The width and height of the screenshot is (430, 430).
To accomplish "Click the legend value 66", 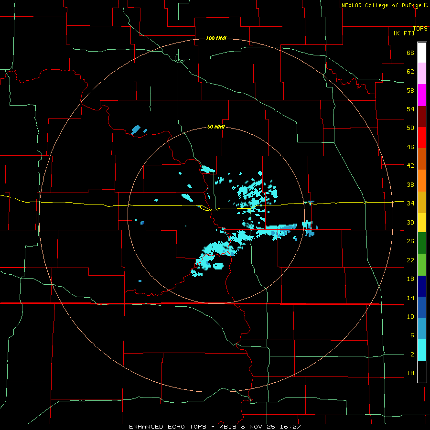I will (410, 53).
